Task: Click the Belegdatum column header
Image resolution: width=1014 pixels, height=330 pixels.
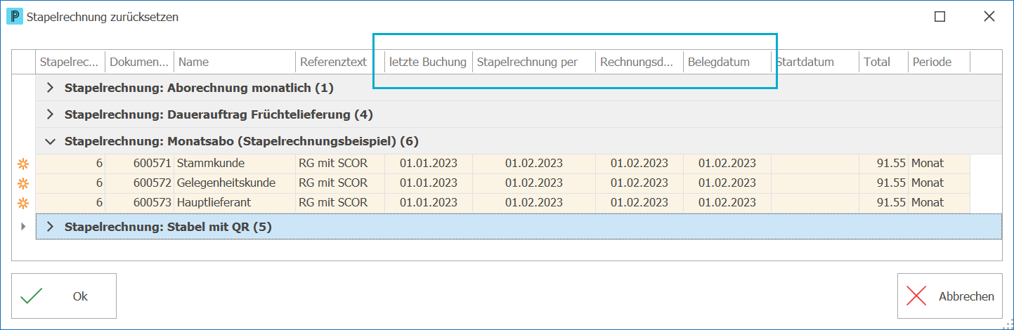Action: pos(727,62)
